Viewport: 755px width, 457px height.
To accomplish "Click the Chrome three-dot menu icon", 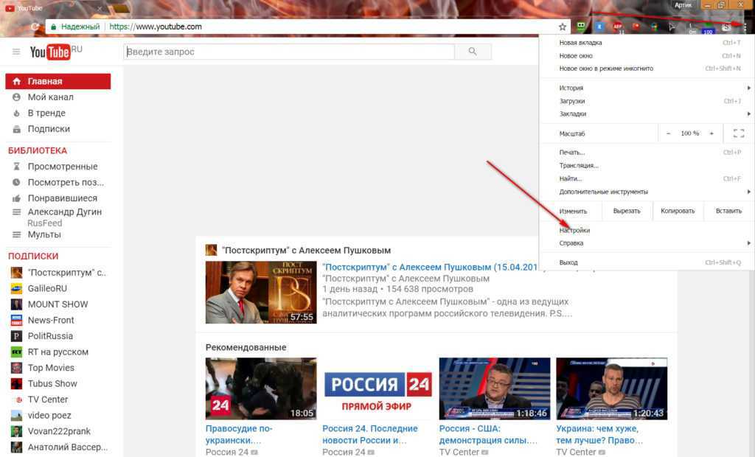I will pos(745,27).
